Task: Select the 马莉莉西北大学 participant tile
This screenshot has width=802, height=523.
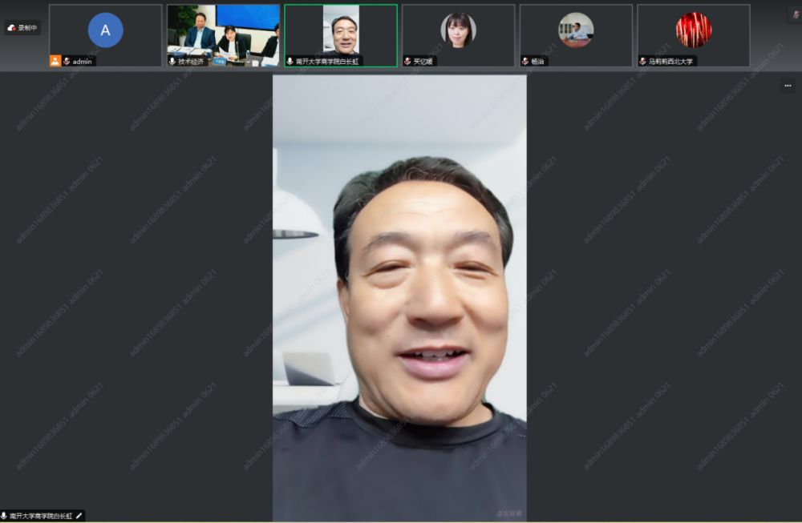Action: coord(694,30)
